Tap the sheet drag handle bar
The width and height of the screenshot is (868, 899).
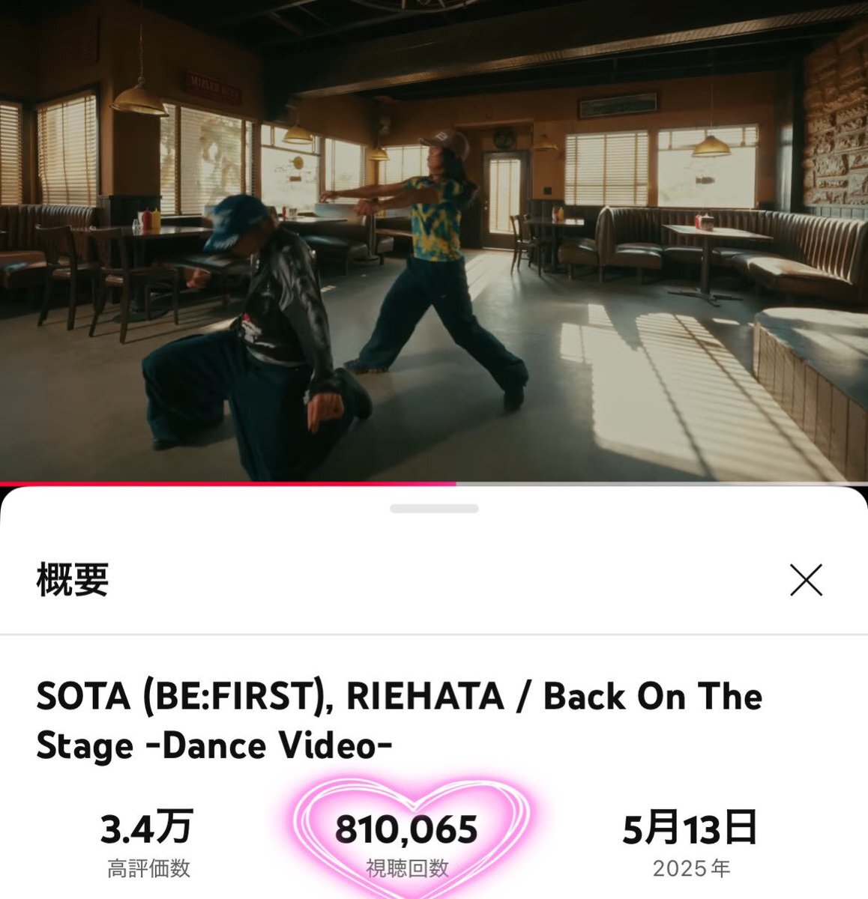tap(434, 508)
